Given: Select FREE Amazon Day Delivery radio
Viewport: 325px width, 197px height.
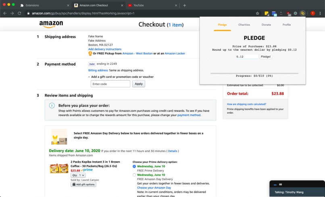Looking at the screenshot, I should [x=134, y=175].
